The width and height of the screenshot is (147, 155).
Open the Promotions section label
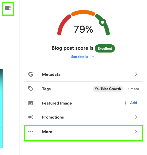(53, 117)
